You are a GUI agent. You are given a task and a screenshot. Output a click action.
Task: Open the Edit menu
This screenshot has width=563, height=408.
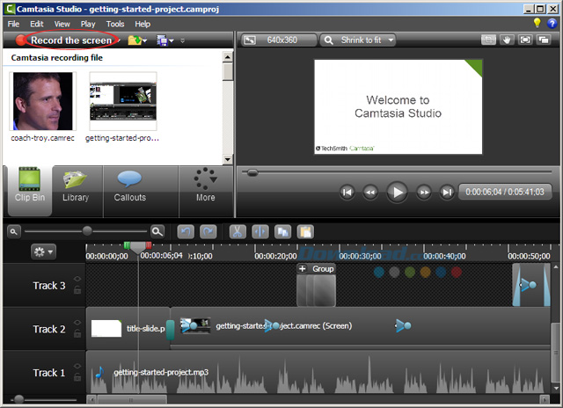coord(37,24)
